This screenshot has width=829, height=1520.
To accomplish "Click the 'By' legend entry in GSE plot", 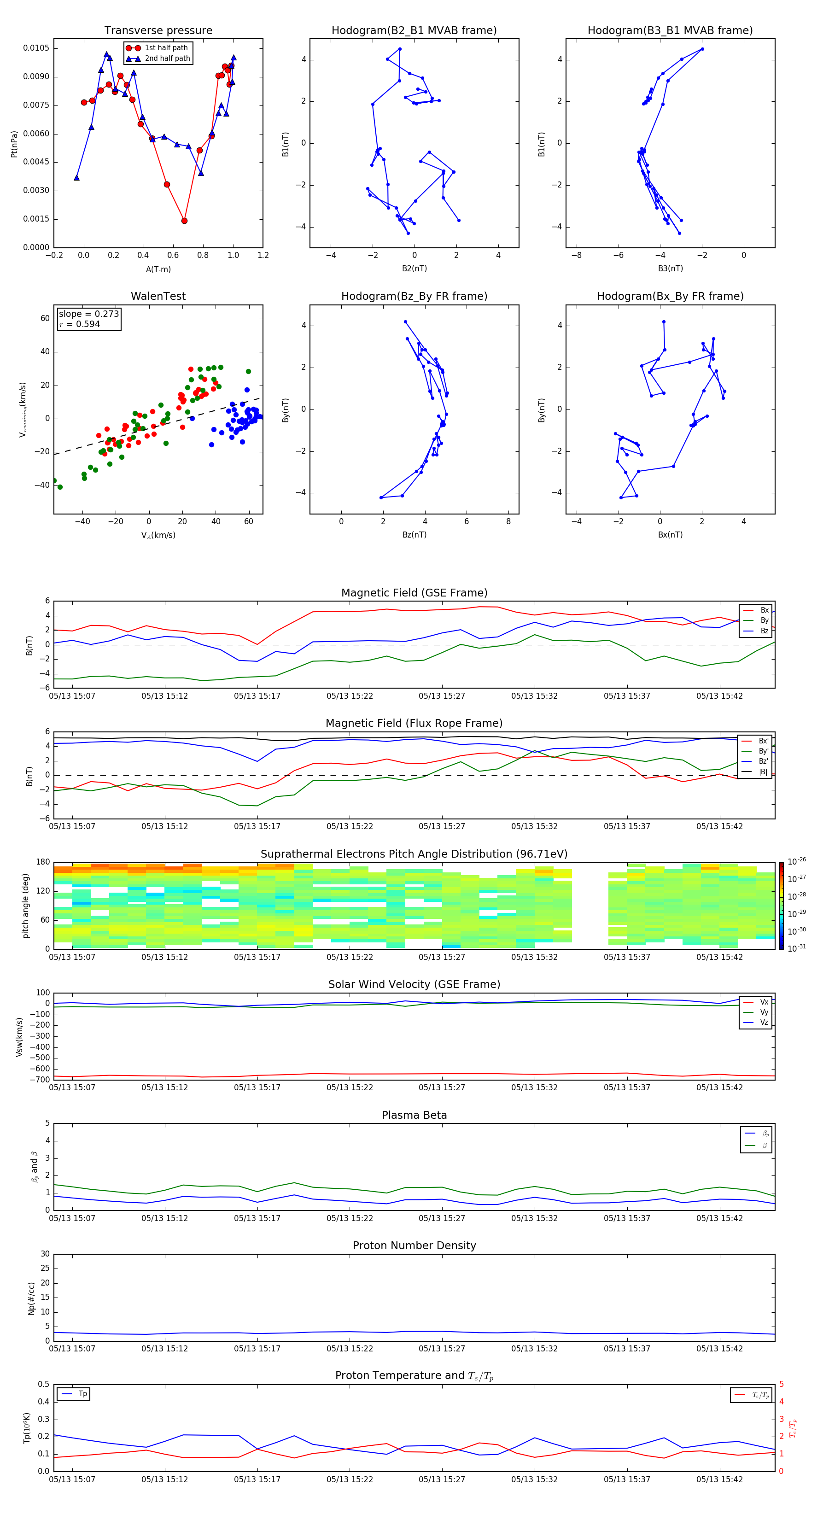I will click(756, 620).
